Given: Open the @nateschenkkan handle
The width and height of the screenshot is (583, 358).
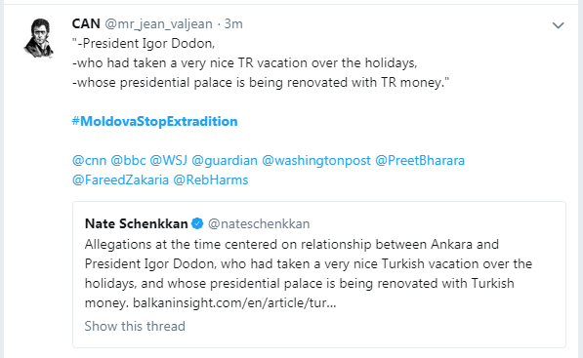Looking at the screenshot, I should [259, 223].
